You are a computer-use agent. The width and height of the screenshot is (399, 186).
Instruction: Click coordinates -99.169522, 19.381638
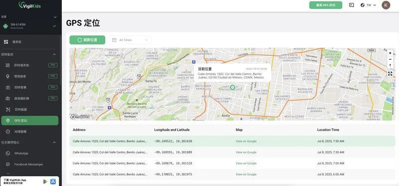point(173,141)
